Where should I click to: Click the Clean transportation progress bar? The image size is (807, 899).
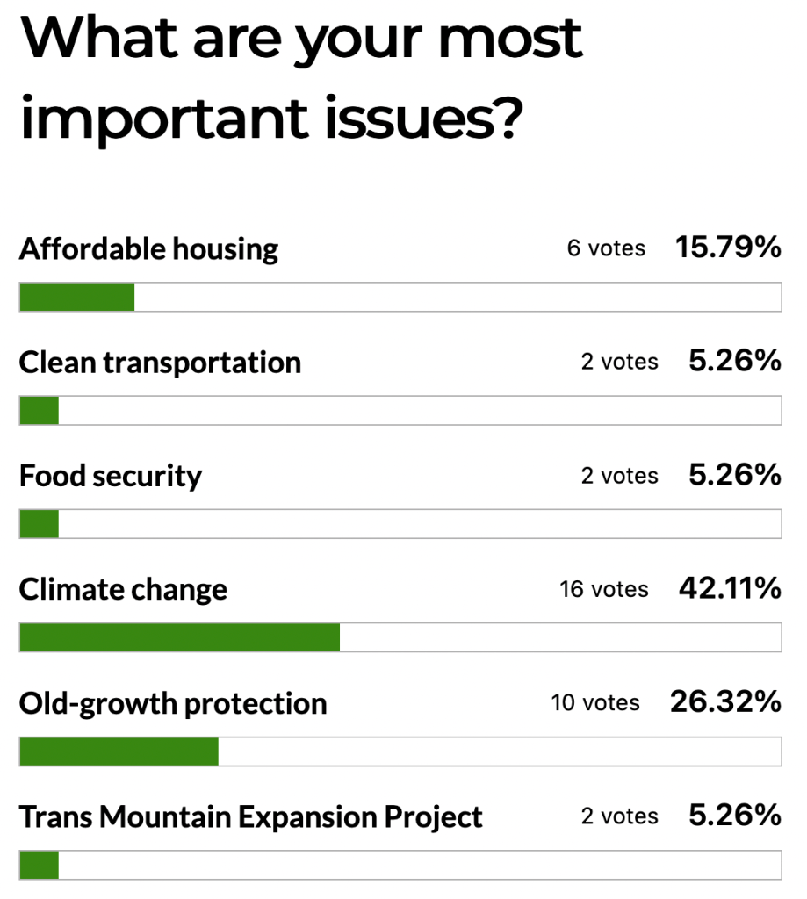pos(400,411)
